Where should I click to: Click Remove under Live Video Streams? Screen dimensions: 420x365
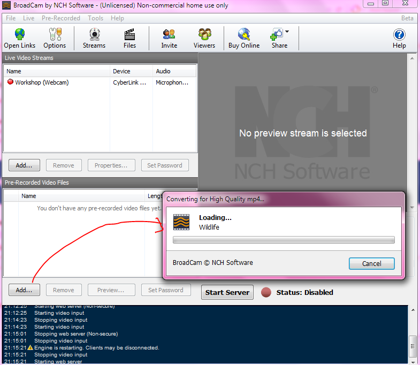pyautogui.click(x=64, y=165)
